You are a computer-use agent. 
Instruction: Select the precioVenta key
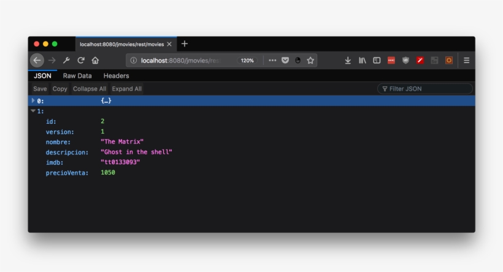(67, 173)
